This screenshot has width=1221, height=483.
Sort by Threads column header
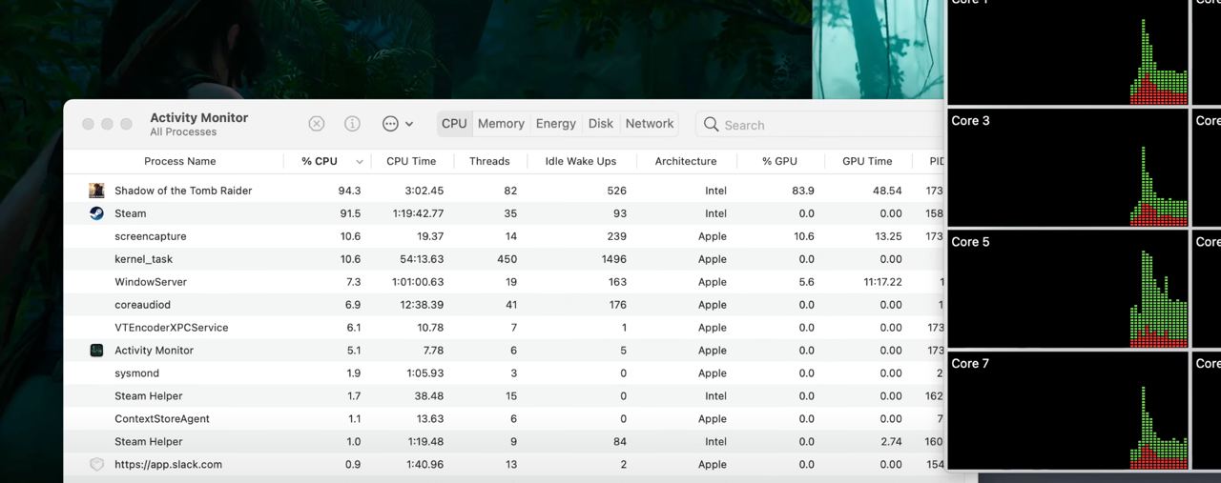[489, 161]
